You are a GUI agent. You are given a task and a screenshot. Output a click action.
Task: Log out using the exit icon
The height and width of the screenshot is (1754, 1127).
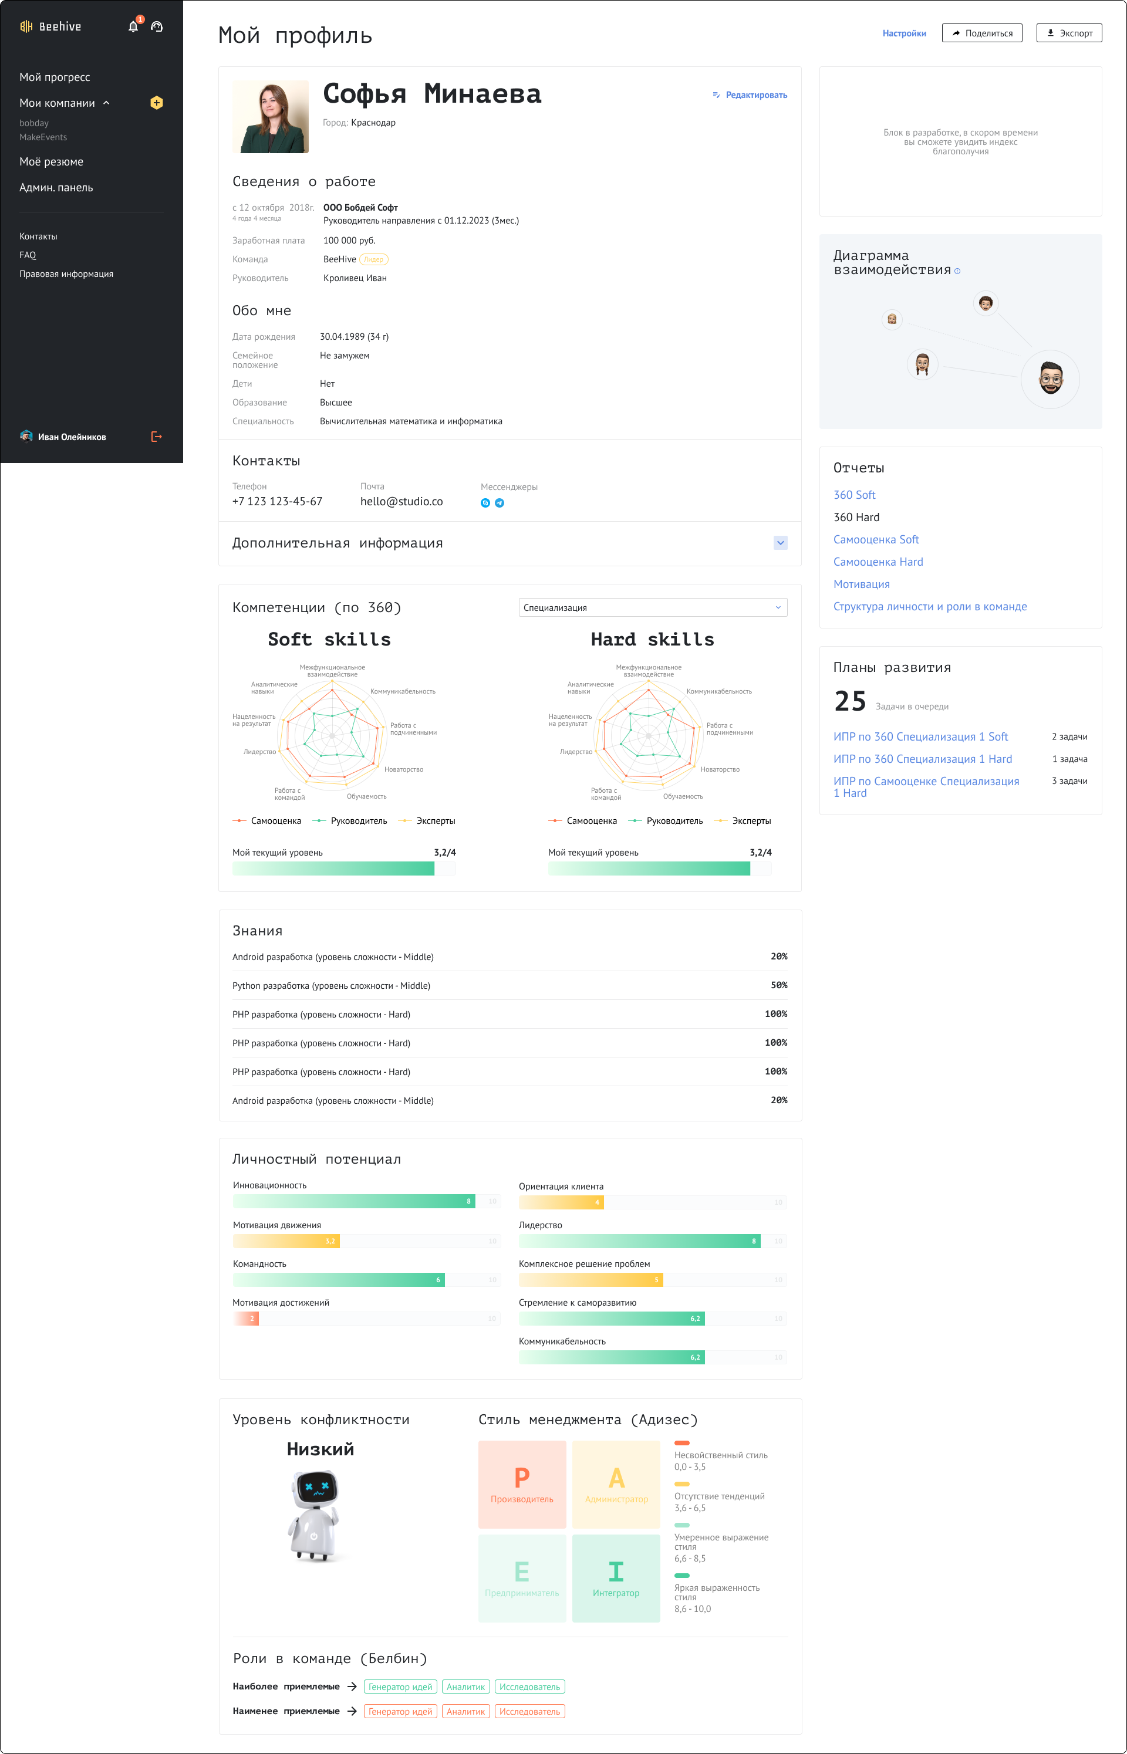tap(156, 436)
